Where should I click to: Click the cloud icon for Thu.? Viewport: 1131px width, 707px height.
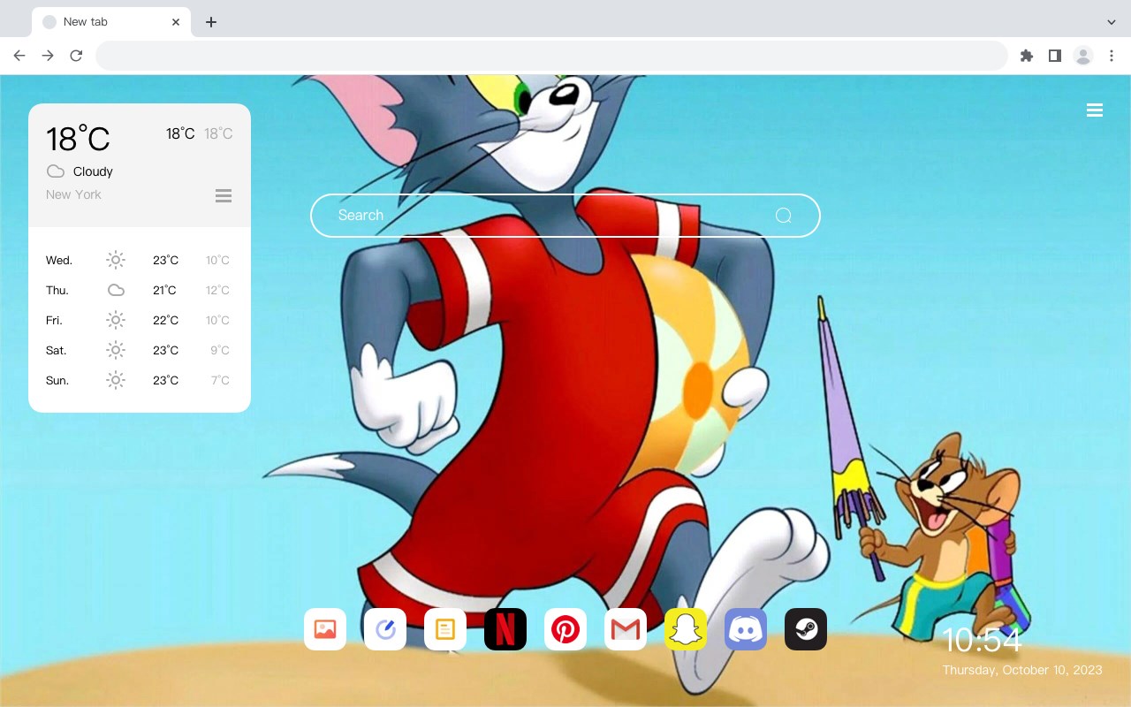116,290
